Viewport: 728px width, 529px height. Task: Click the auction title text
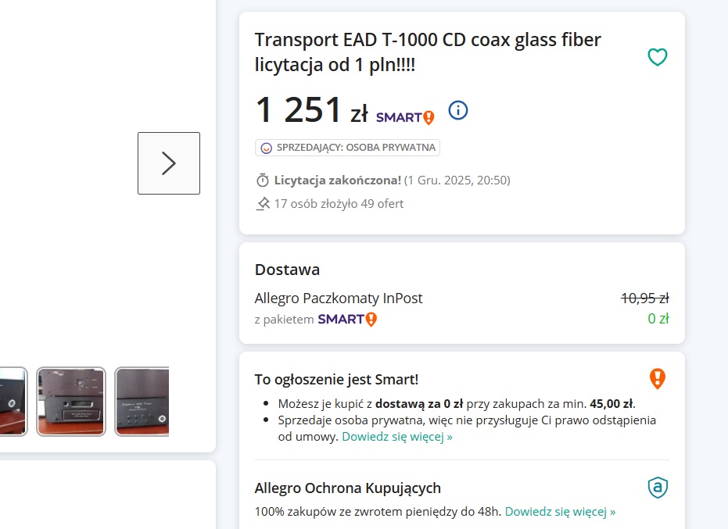[428, 52]
